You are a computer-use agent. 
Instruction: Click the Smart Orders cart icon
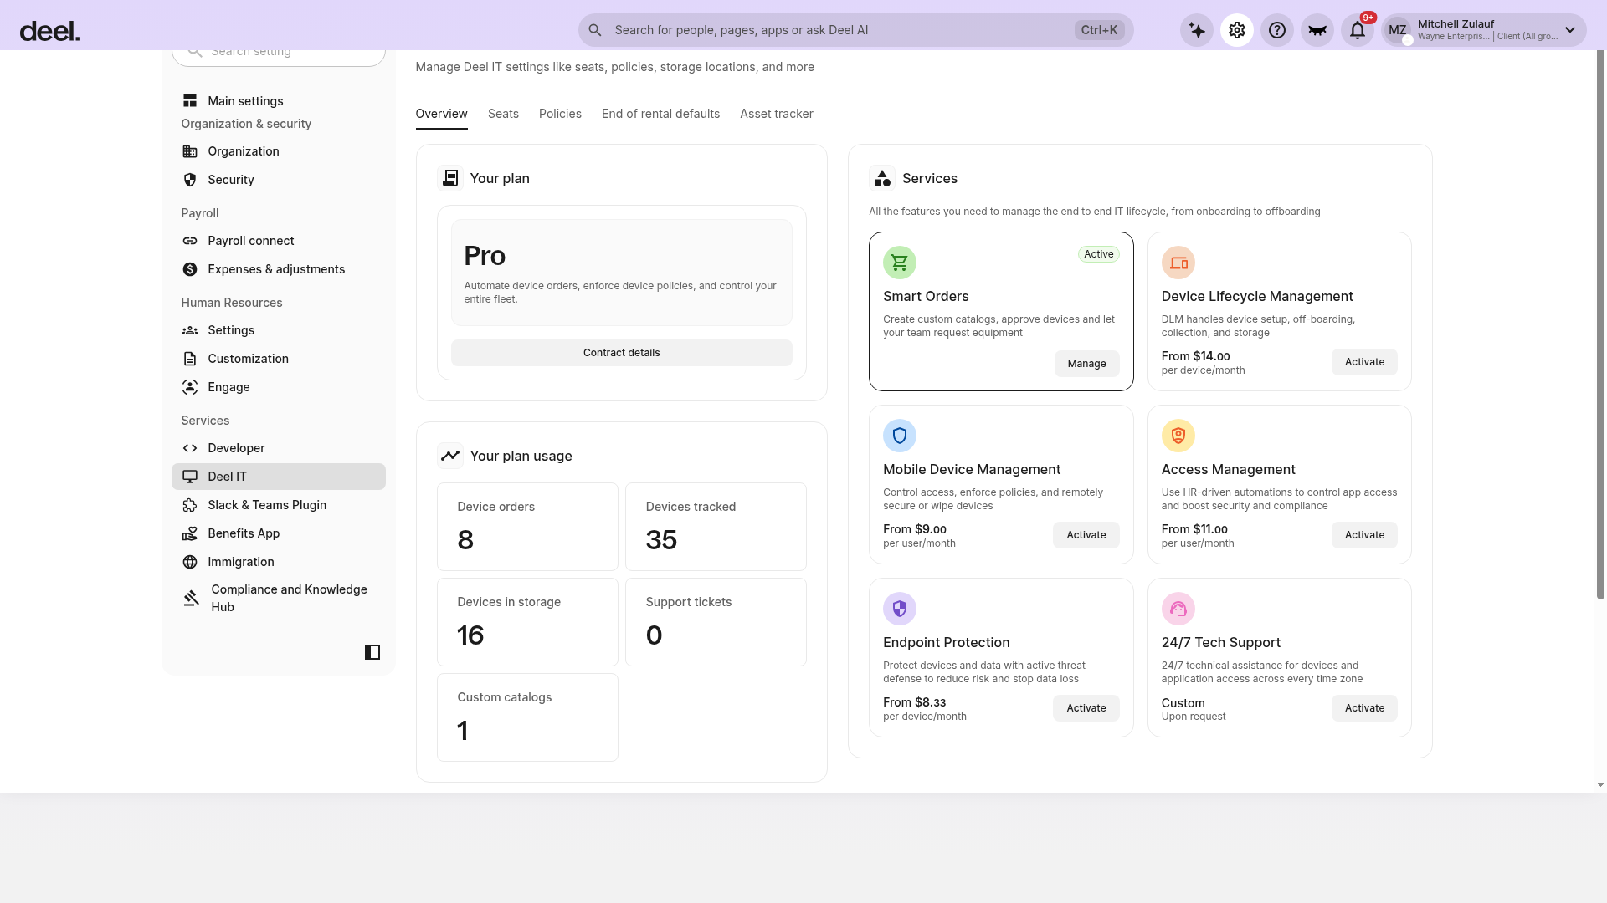[x=900, y=263]
